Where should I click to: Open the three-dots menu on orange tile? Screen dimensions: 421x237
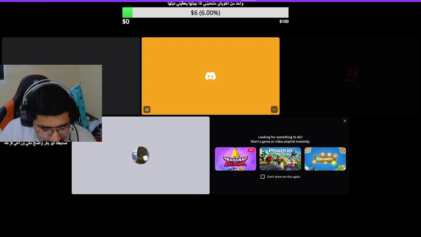(x=274, y=110)
